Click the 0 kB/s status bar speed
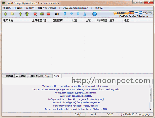 (x=78, y=115)
